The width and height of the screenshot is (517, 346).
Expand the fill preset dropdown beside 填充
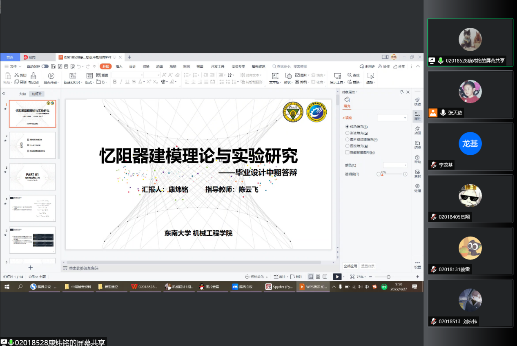[392, 118]
